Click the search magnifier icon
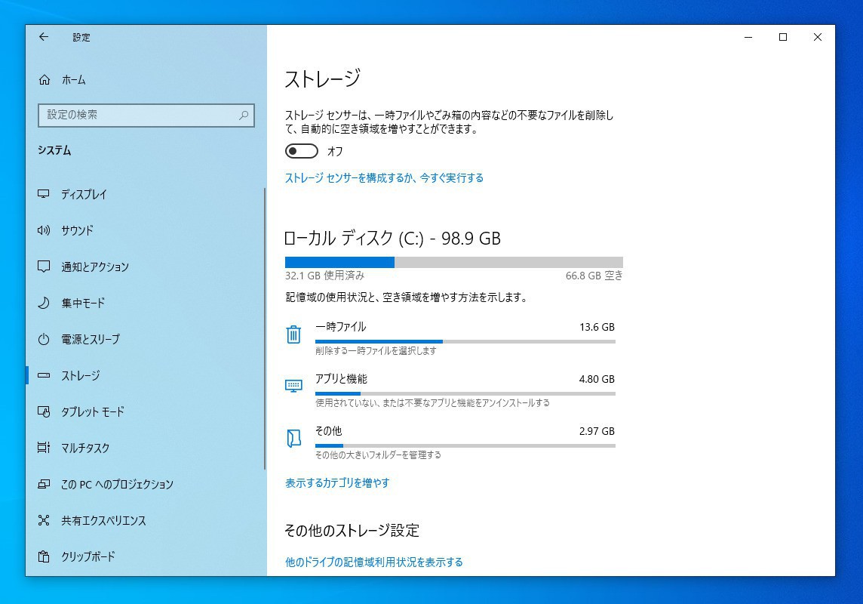 pyautogui.click(x=244, y=115)
